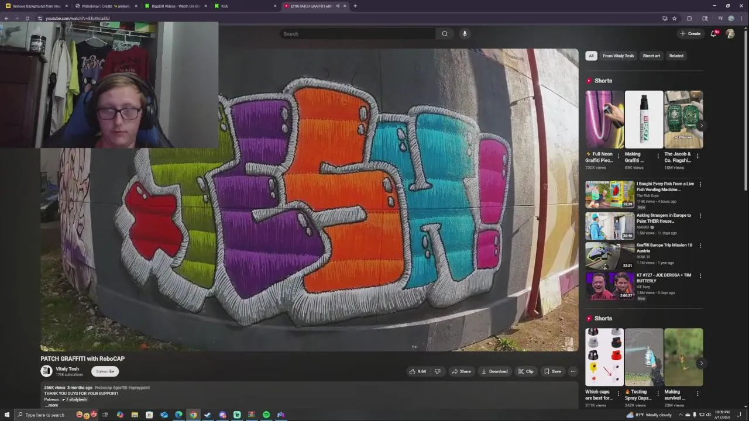Open Steam from the taskbar
This screenshot has height=421, width=749.
click(x=208, y=415)
